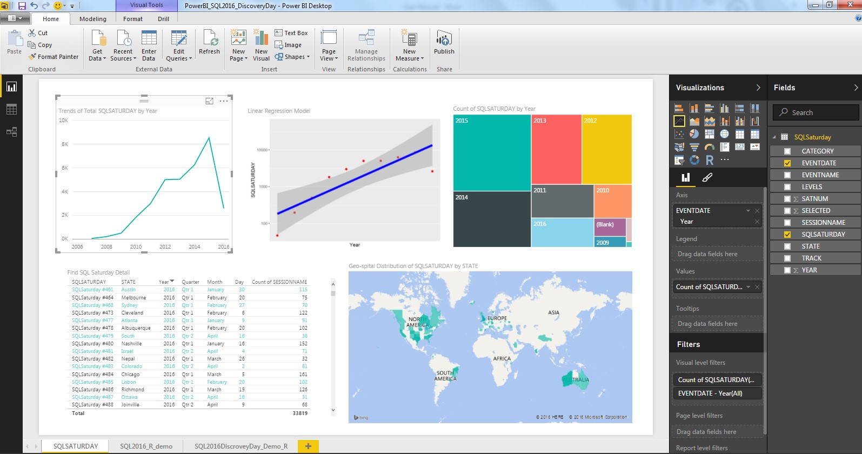Undo the last action
The width and height of the screenshot is (862, 454).
click(x=34, y=5)
